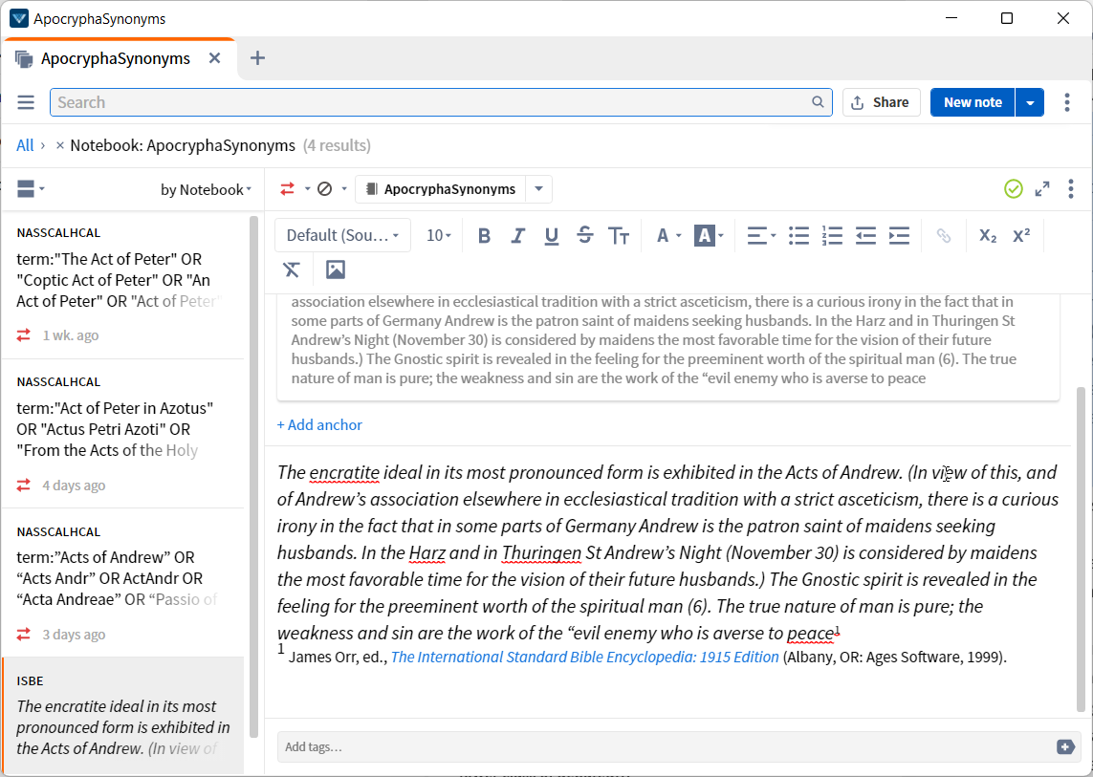Image resolution: width=1093 pixels, height=777 pixels.
Task: Open the International Standard Bible Encyclopedia link
Action: pyautogui.click(x=585, y=658)
